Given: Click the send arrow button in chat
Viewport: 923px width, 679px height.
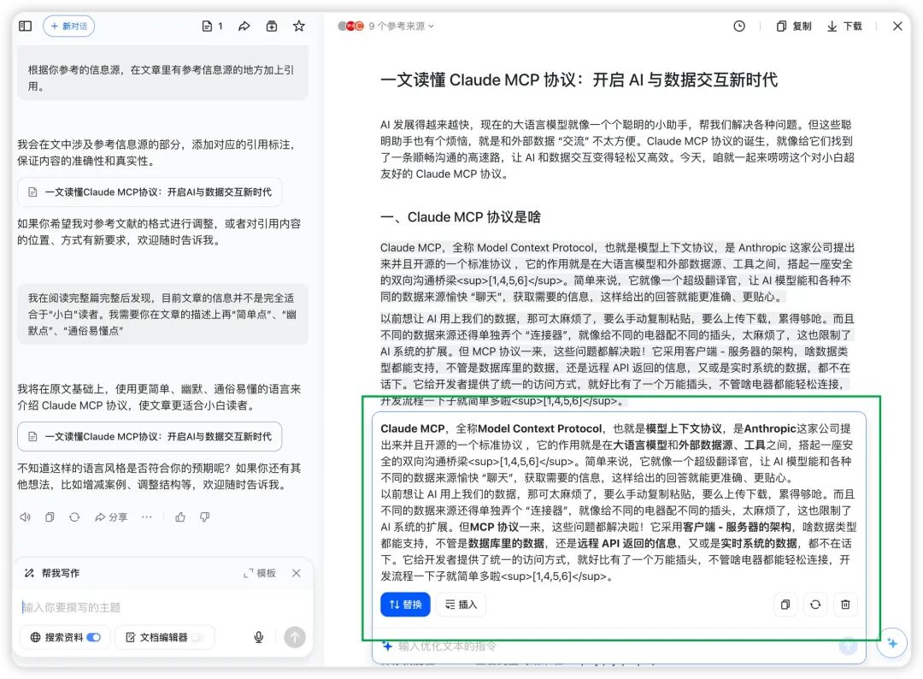Looking at the screenshot, I should pos(295,637).
